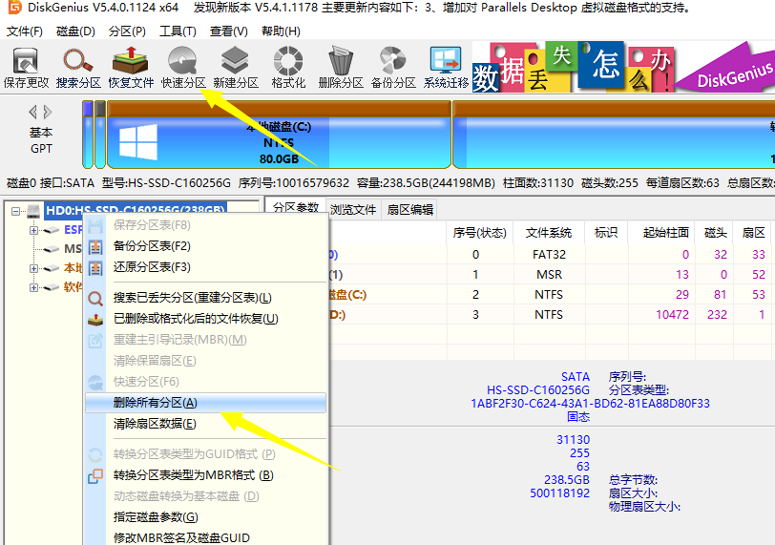Image resolution: width=775 pixels, height=545 pixels.
Task: Click the 序号(状态) column header
Action: (479, 233)
